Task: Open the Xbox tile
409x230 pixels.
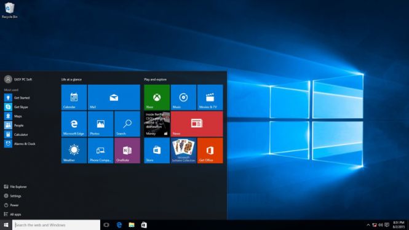Action: coord(157,97)
